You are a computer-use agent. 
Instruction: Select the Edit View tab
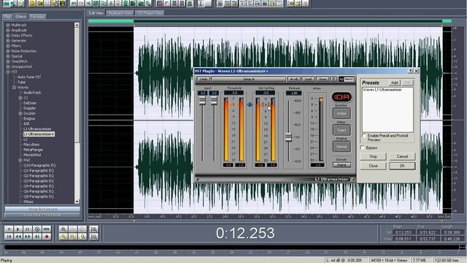pos(96,13)
